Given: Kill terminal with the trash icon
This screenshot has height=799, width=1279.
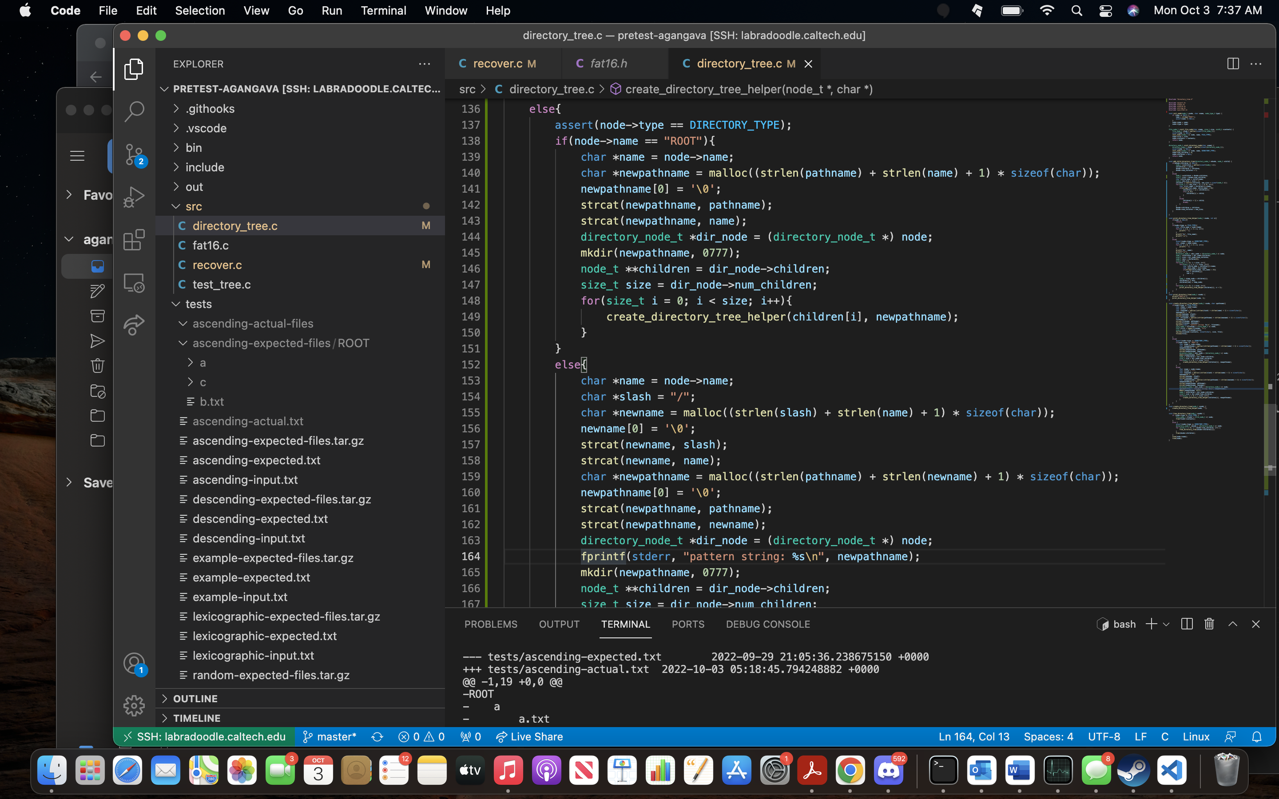Looking at the screenshot, I should [x=1209, y=624].
